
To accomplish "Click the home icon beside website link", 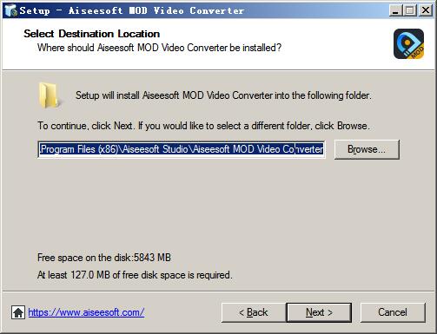I will [18, 312].
